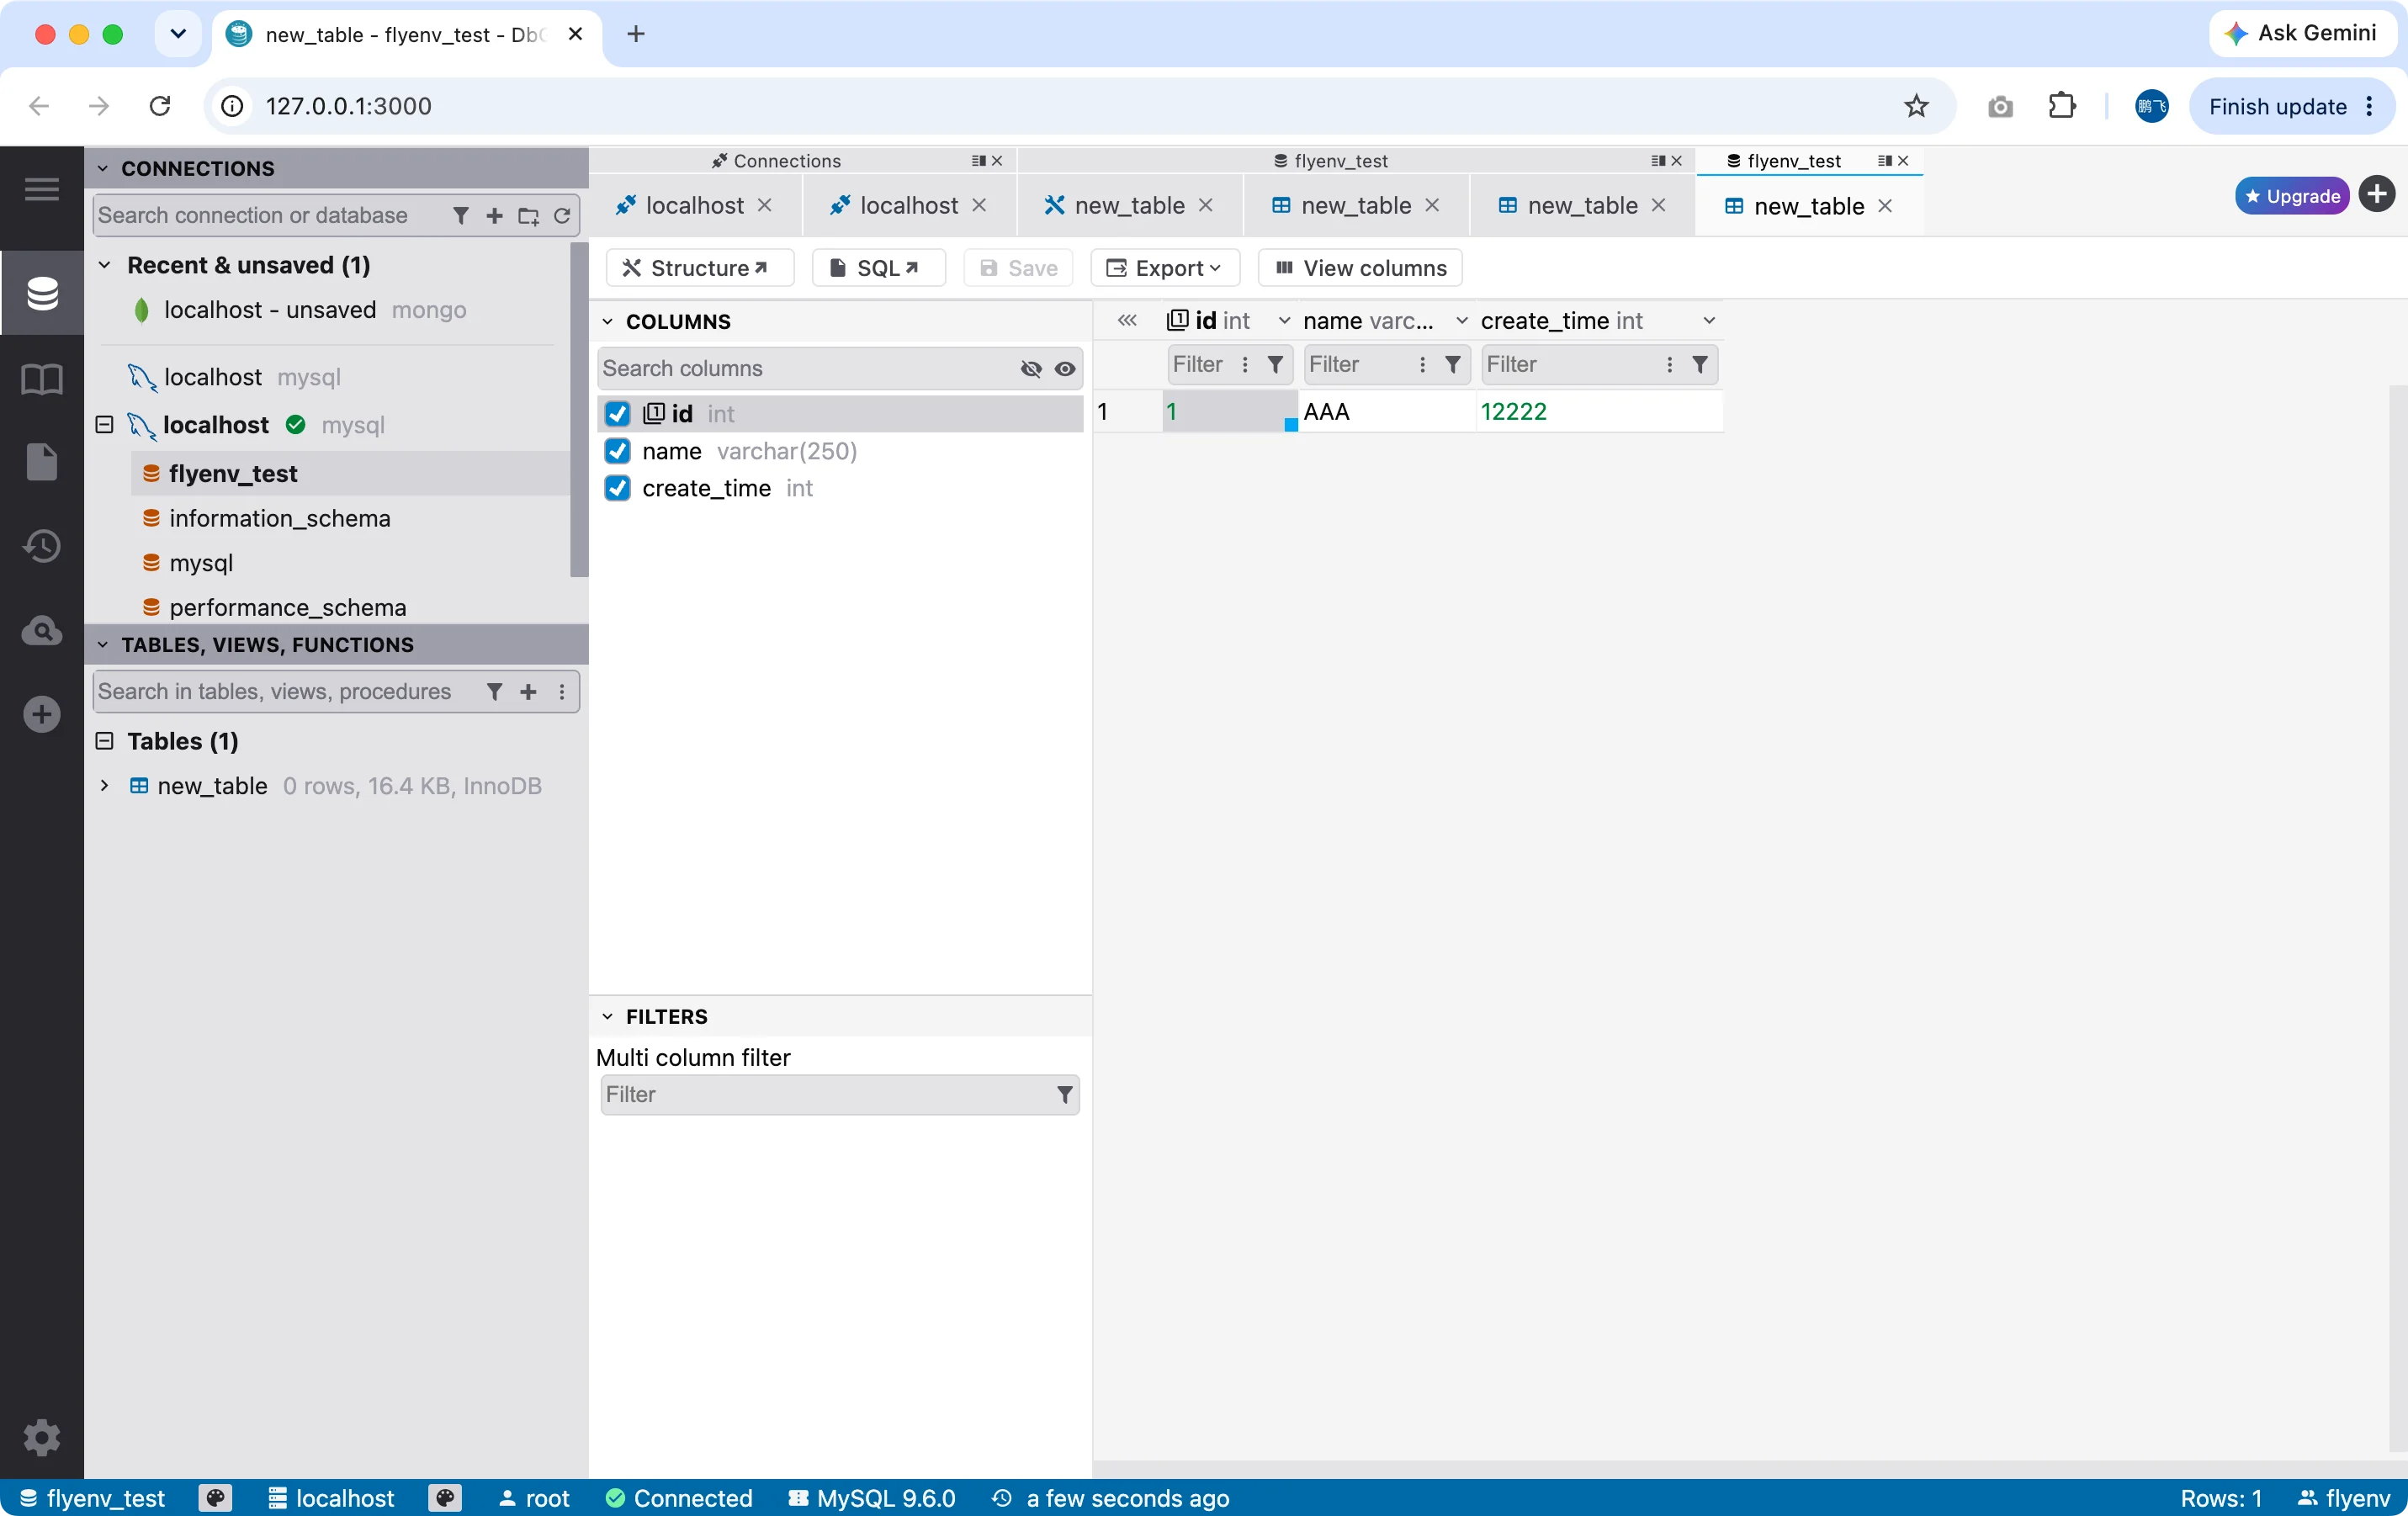
Task: Open the query history sidebar icon
Action: coord(41,546)
